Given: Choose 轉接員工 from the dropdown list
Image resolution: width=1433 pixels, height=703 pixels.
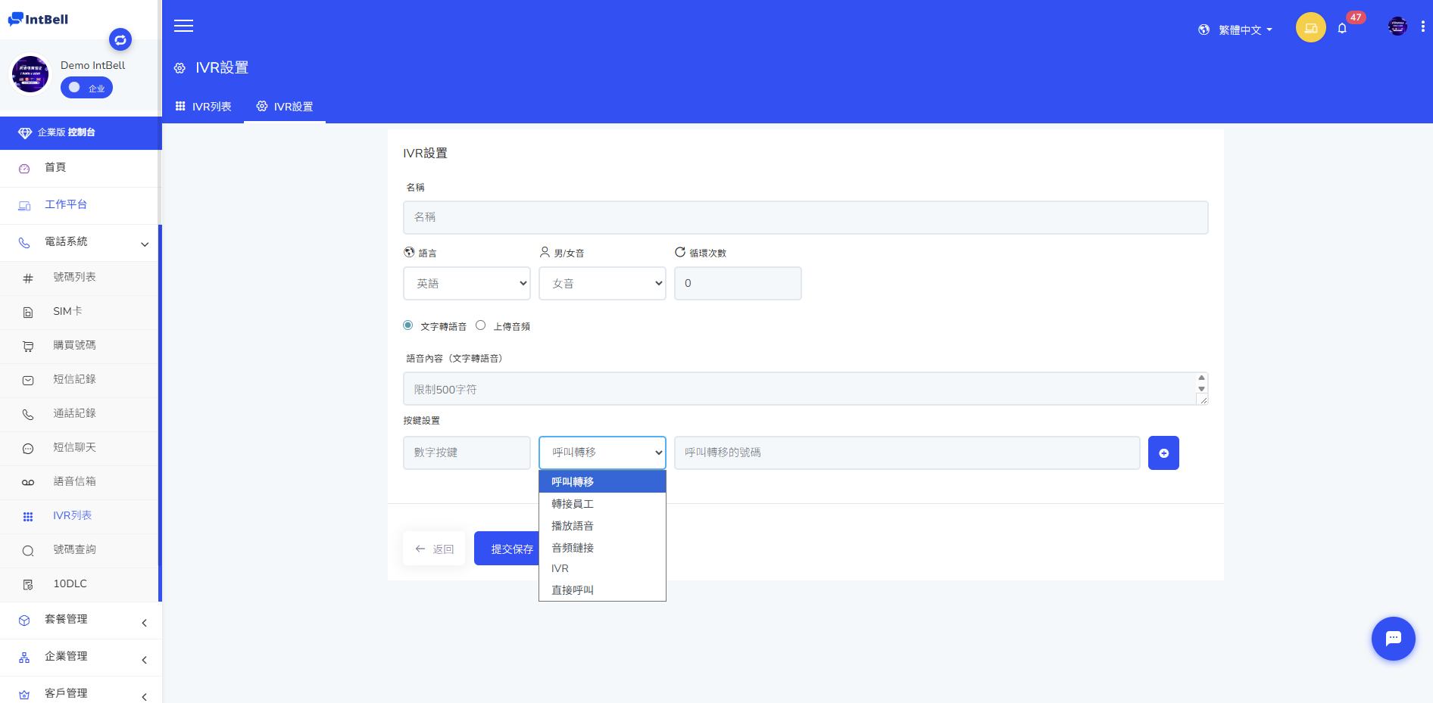Looking at the screenshot, I should click(573, 504).
